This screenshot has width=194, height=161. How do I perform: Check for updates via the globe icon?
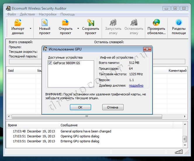156,22
